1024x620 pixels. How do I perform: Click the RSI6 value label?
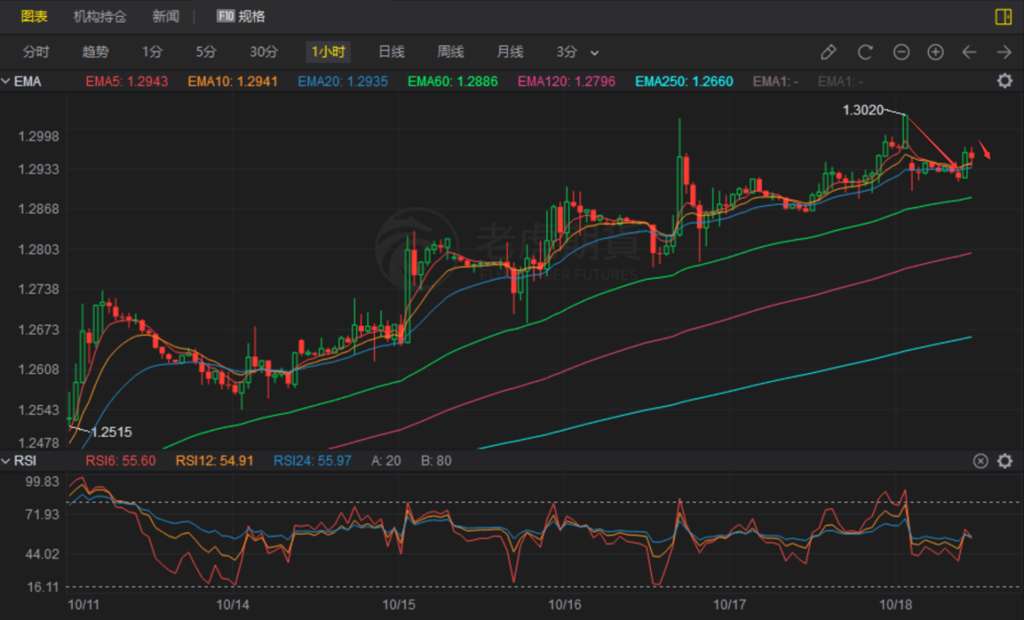pyautogui.click(x=121, y=461)
